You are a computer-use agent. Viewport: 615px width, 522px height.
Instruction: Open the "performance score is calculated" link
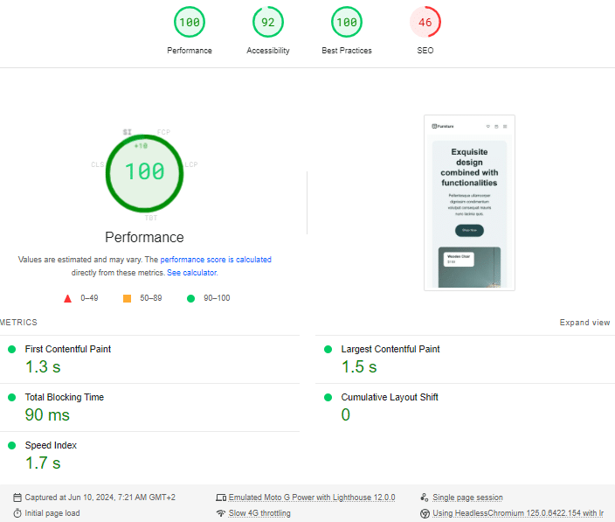point(215,260)
